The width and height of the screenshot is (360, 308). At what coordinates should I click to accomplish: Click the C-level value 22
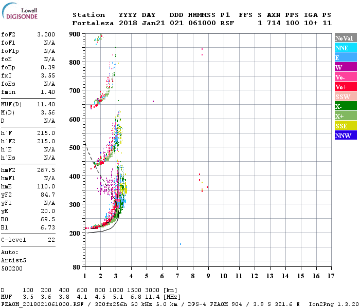click(51, 240)
